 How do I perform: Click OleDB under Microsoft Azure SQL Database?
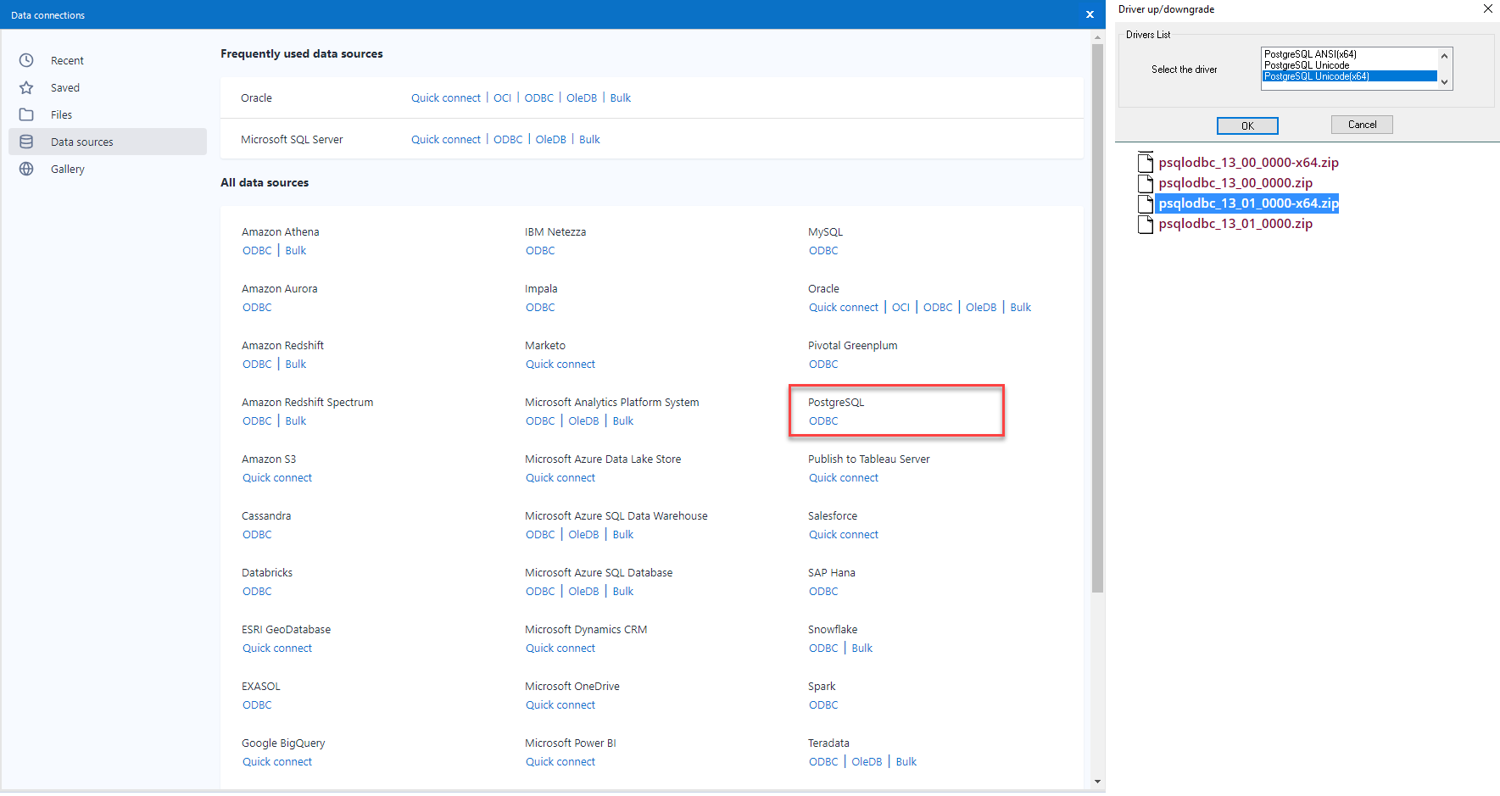click(x=583, y=592)
